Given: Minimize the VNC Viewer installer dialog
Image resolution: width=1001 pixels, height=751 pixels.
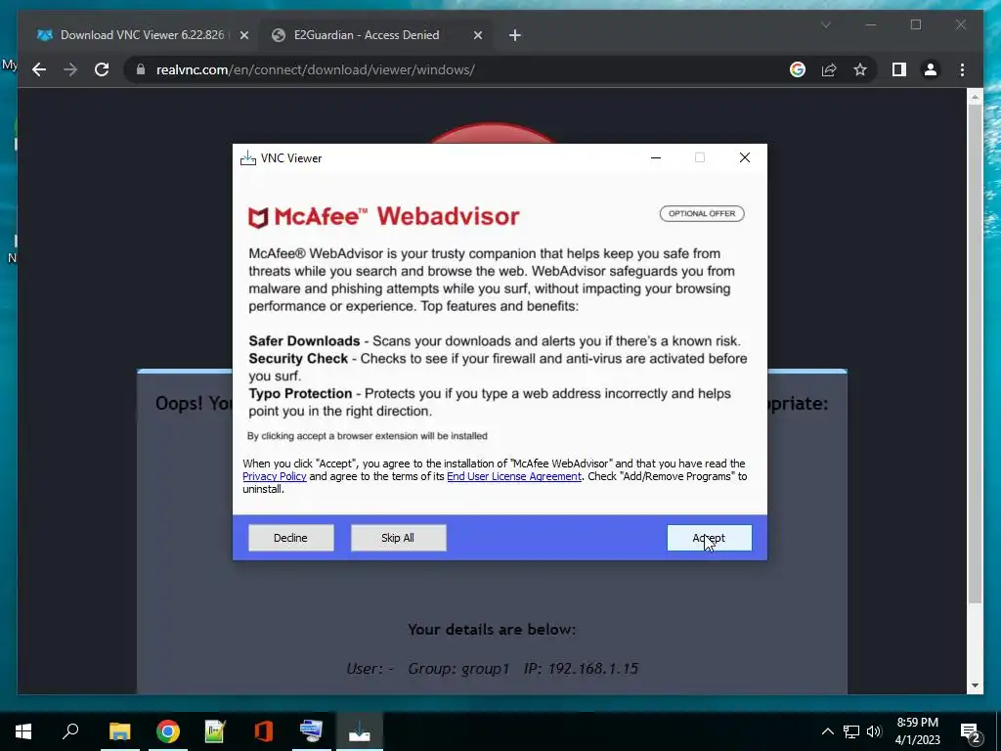Looking at the screenshot, I should pyautogui.click(x=656, y=157).
